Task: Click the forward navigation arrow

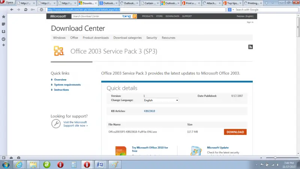Action: [x=18, y=10]
